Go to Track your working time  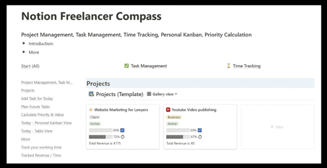click(x=41, y=147)
